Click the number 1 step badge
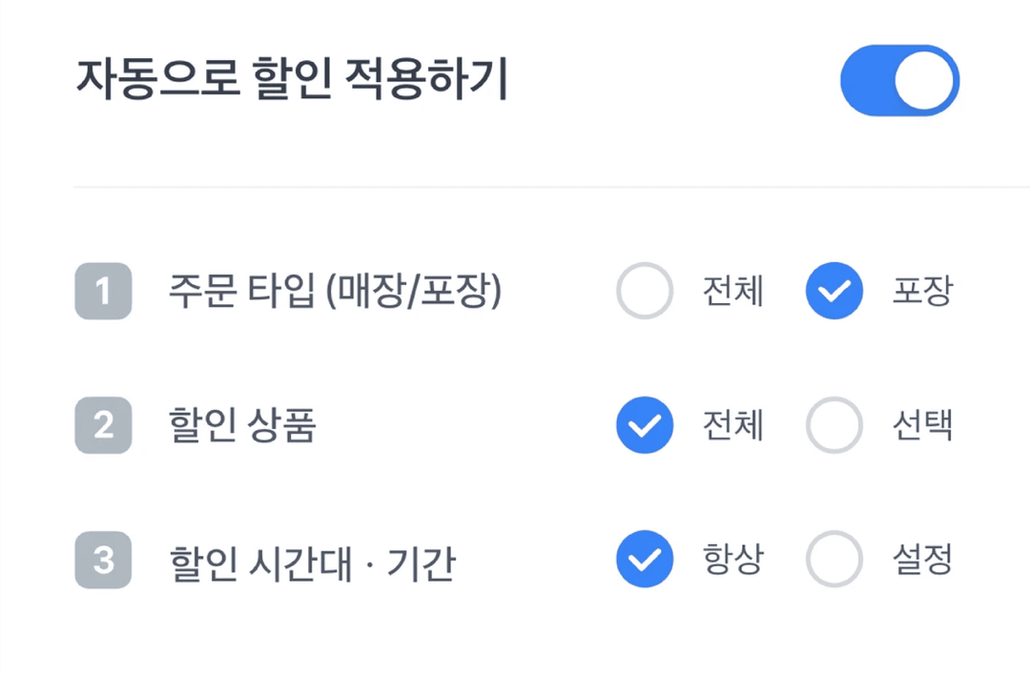This screenshot has width=1030, height=674. 103,291
